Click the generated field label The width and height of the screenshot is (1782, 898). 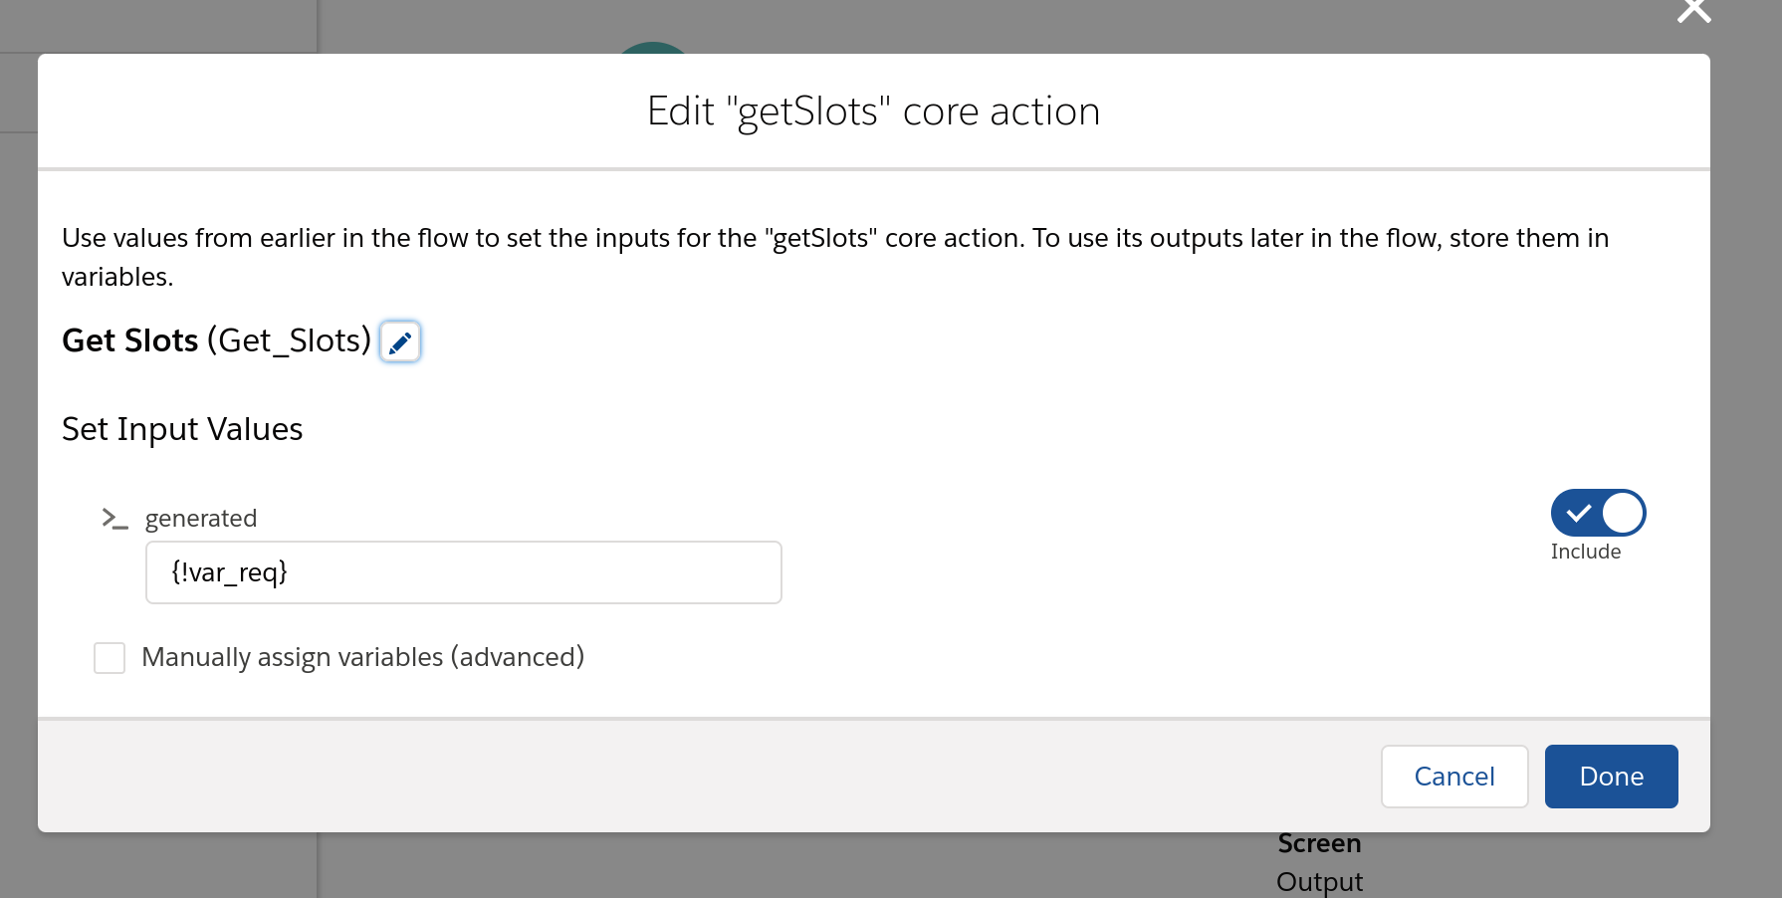201,519
